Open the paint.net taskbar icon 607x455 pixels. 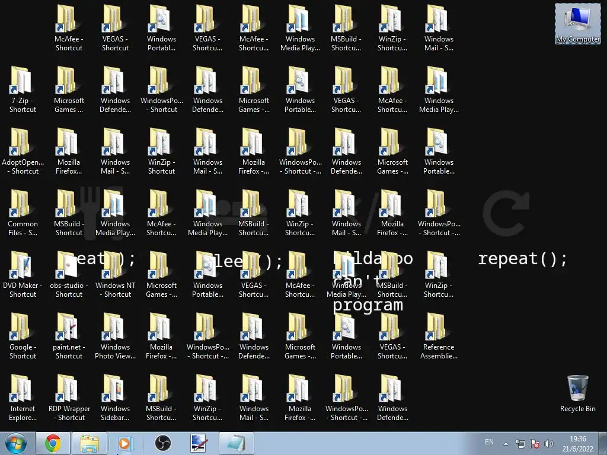[x=199, y=443]
